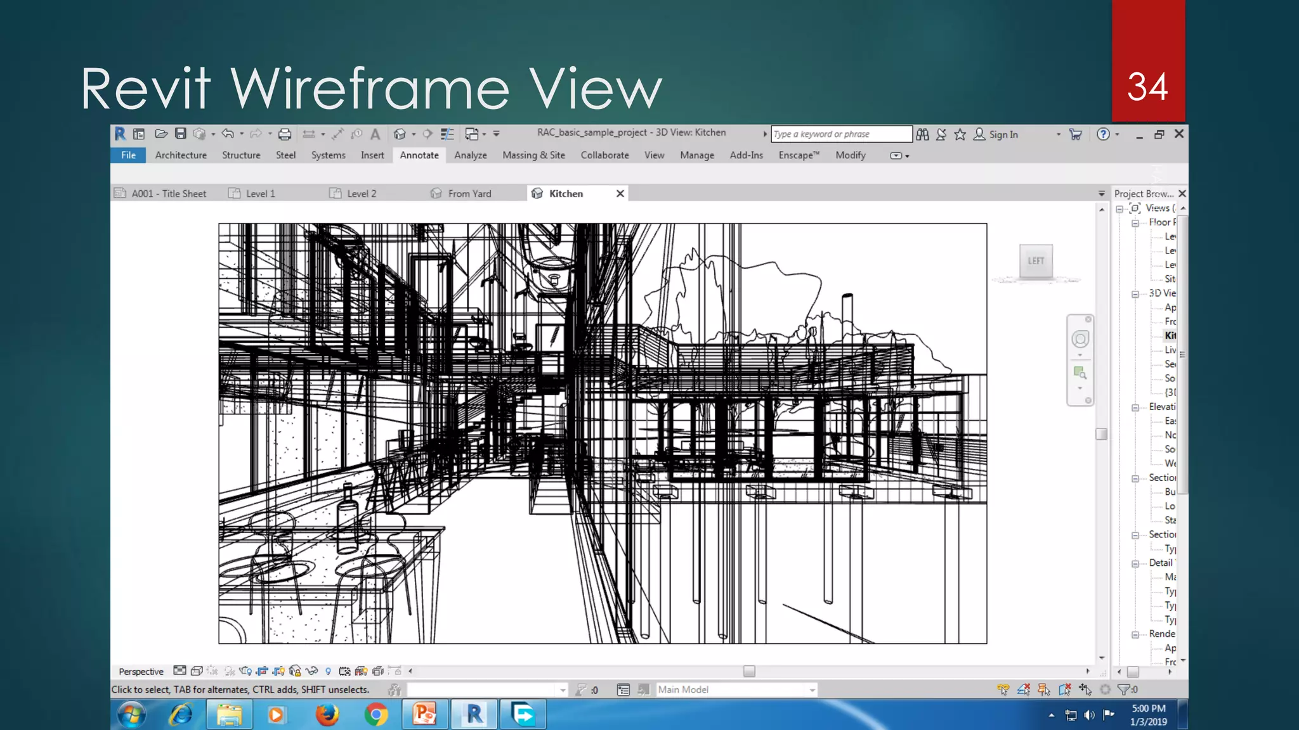This screenshot has height=730, width=1299.
Task: Close the Kitchen view tab
Action: pos(620,194)
